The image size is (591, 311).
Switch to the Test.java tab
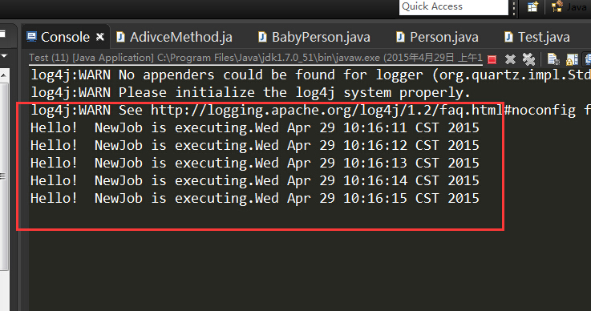click(x=537, y=37)
